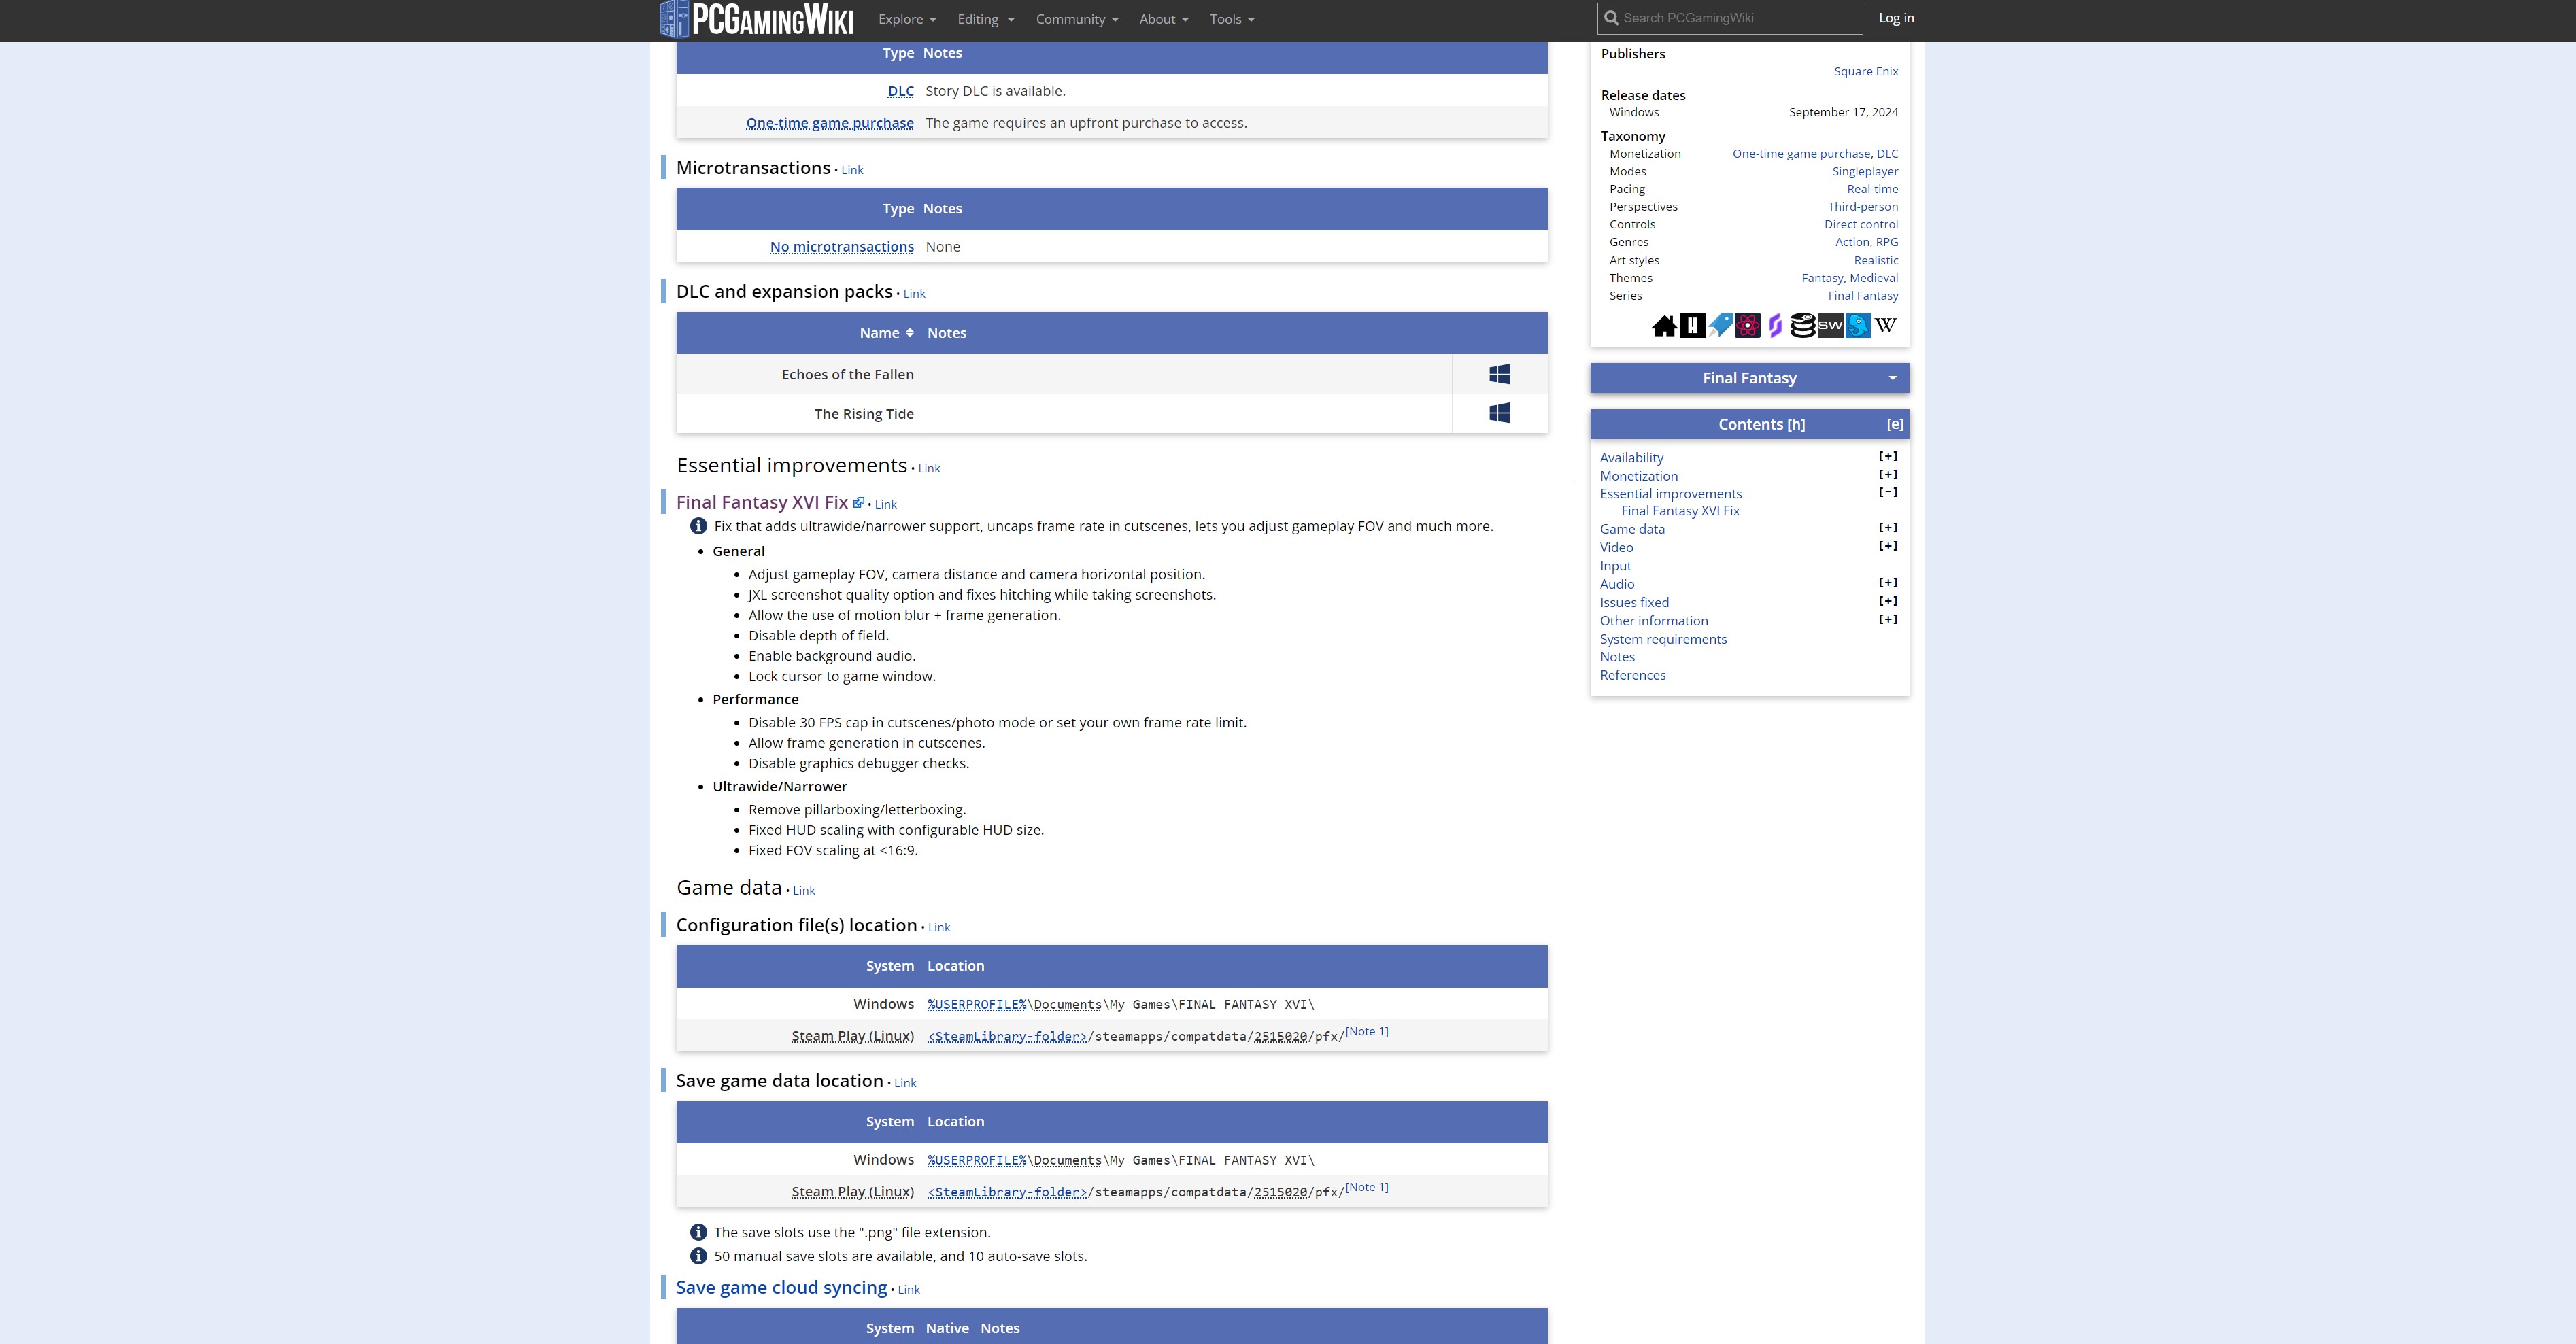Open One-time game purchase link in Taxonomy
The image size is (2576, 1344).
click(x=1801, y=154)
